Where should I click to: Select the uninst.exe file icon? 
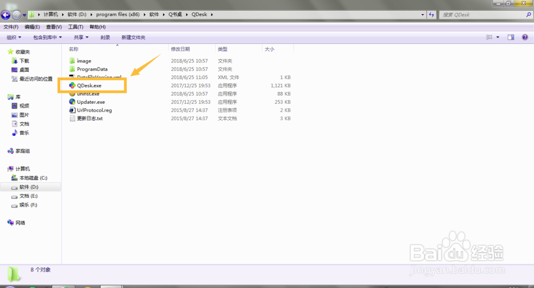point(72,94)
